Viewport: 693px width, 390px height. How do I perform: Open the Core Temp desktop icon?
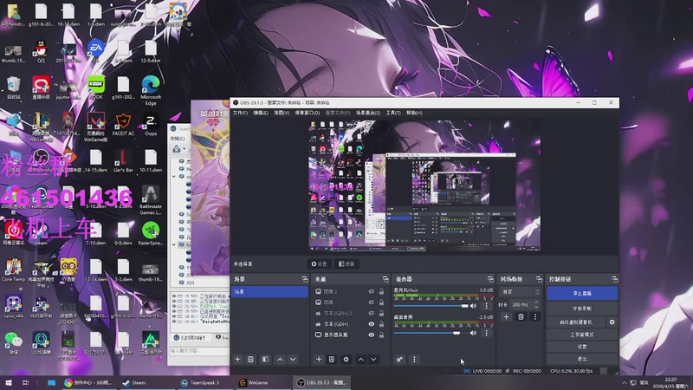pos(13,270)
